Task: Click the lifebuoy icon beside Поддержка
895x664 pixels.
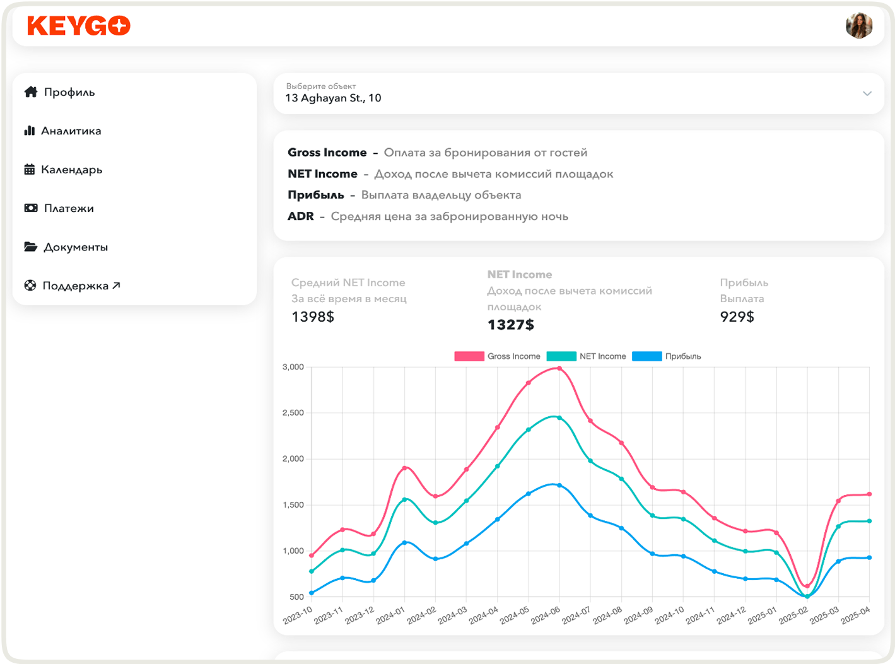Action: (x=30, y=285)
